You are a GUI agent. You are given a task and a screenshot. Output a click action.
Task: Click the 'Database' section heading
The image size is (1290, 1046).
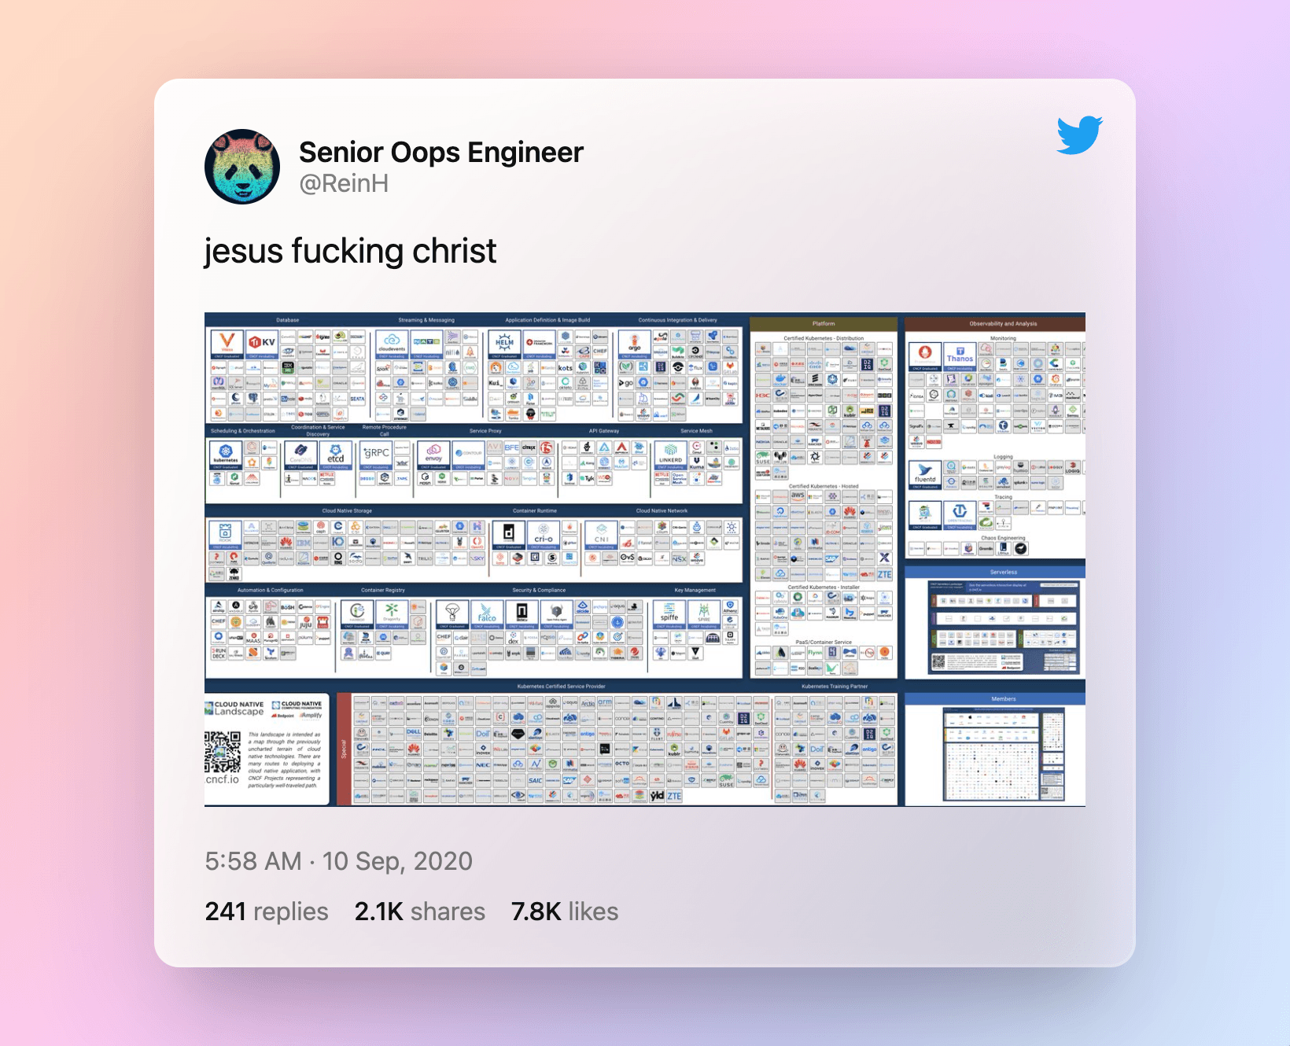(x=288, y=320)
